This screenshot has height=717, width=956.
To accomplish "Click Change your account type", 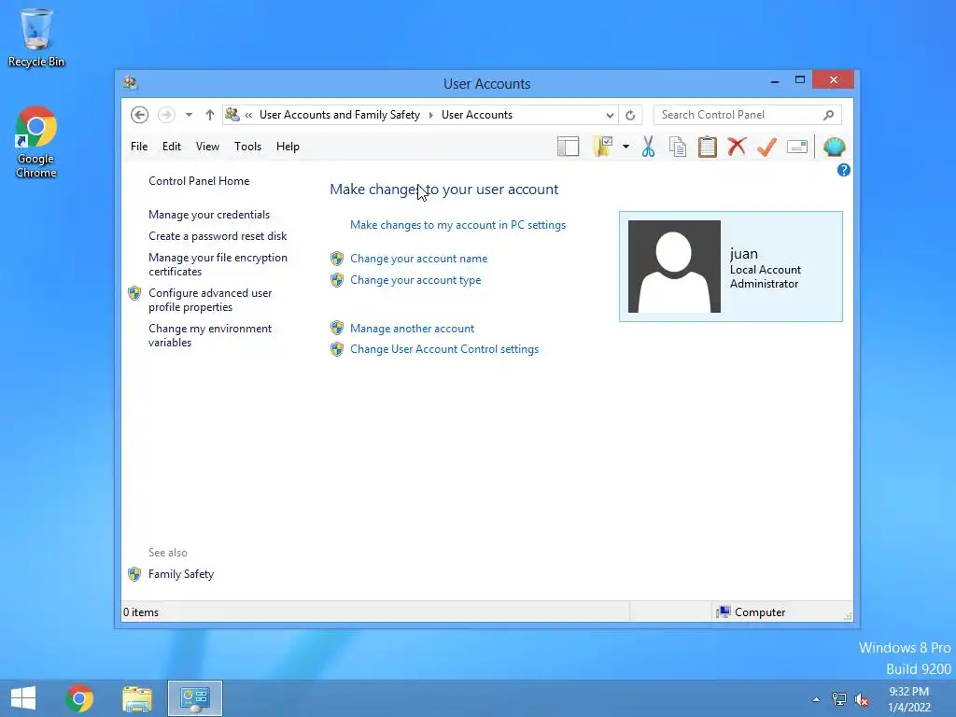I will click(415, 280).
